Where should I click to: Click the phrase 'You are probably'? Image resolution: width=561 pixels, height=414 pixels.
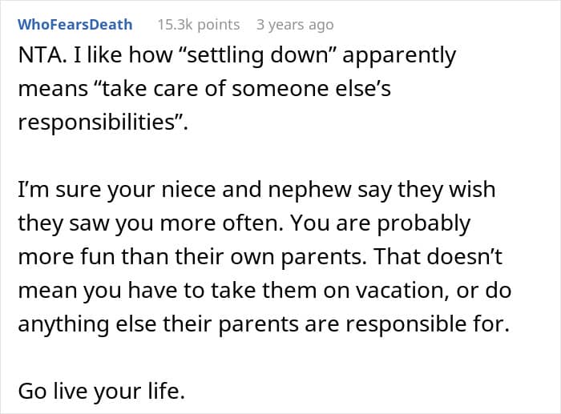(x=381, y=223)
